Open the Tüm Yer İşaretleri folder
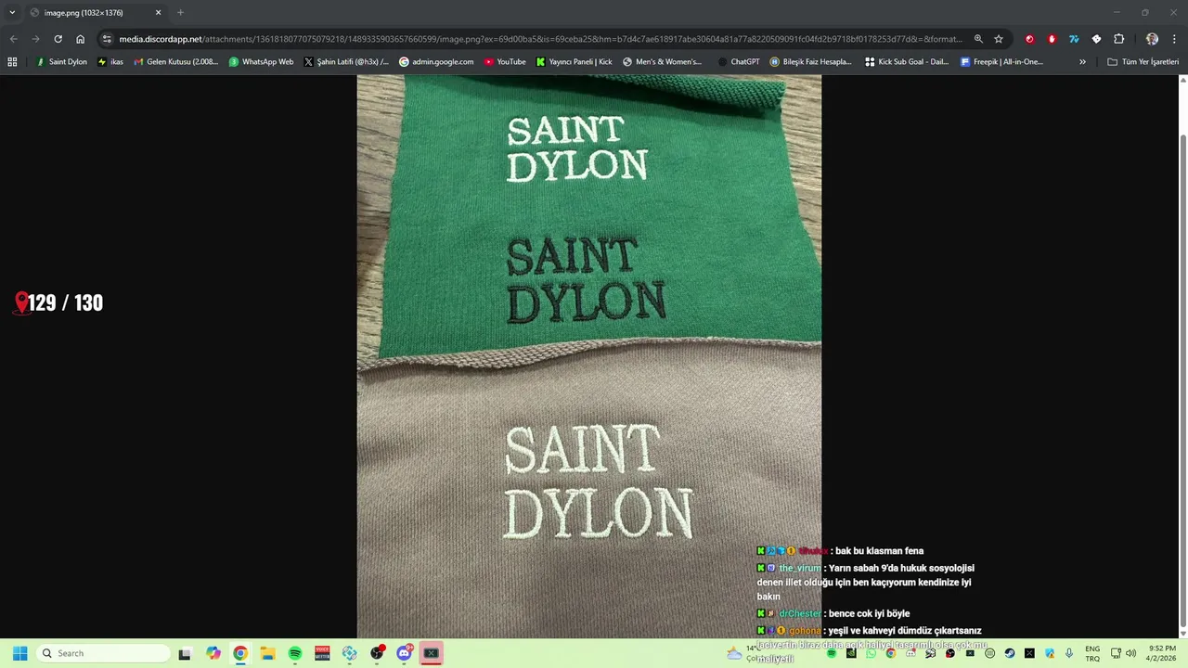Screen dimensions: 1188x668 click(1143, 62)
